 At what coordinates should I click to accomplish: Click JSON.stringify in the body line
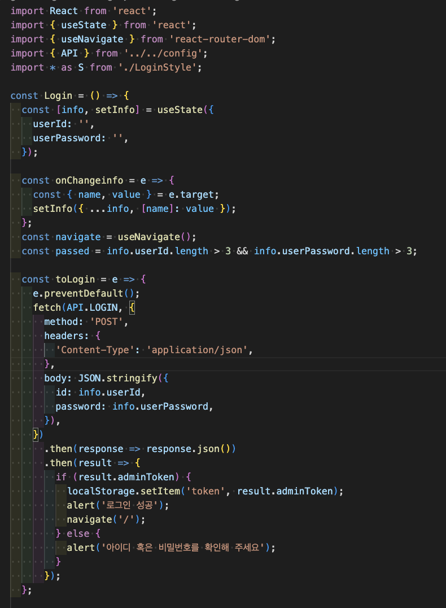point(118,378)
